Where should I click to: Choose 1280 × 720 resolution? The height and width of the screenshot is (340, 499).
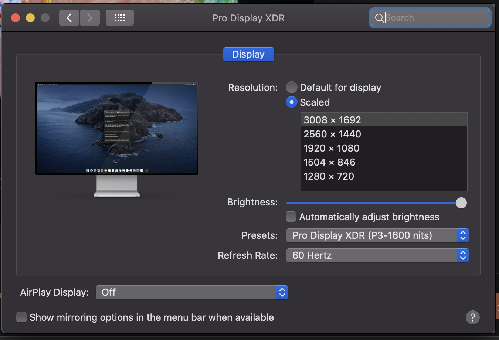coord(384,176)
